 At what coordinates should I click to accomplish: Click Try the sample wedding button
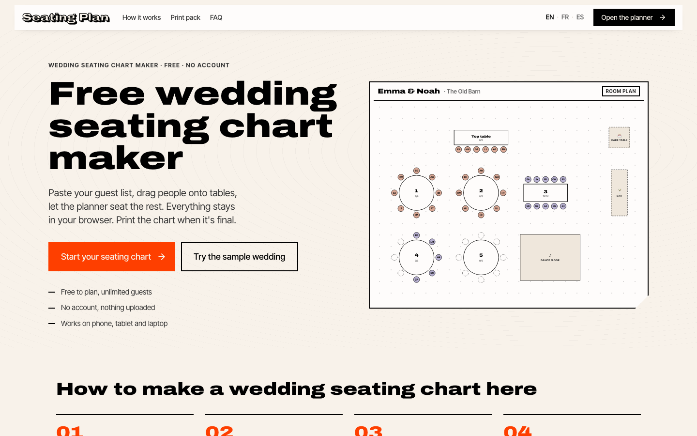[x=240, y=257]
